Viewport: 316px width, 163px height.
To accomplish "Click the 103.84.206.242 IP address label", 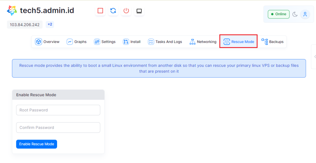I will point(25,25).
